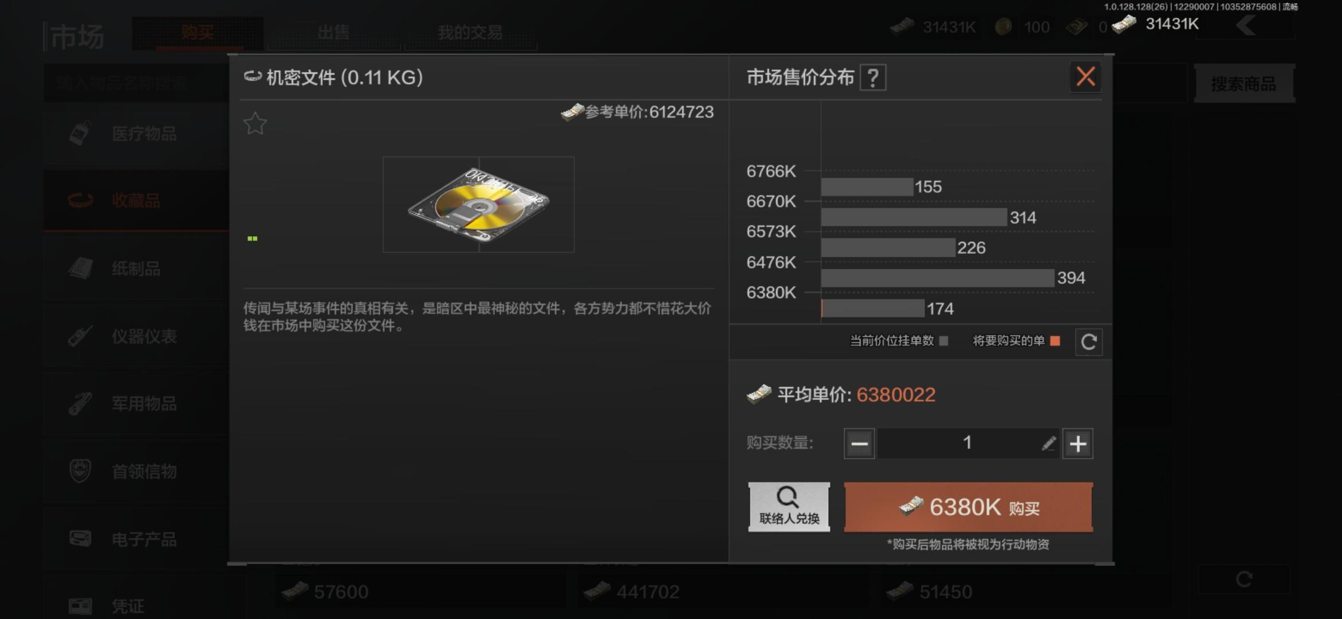Click the 机密文件 disc item thumbnail
This screenshot has width=1342, height=619.
click(x=478, y=205)
